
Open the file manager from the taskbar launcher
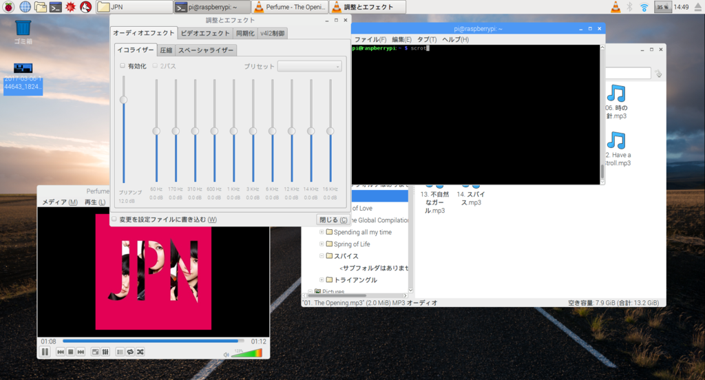click(41, 7)
